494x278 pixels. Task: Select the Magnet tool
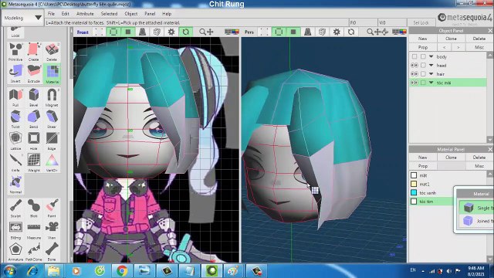click(x=52, y=97)
